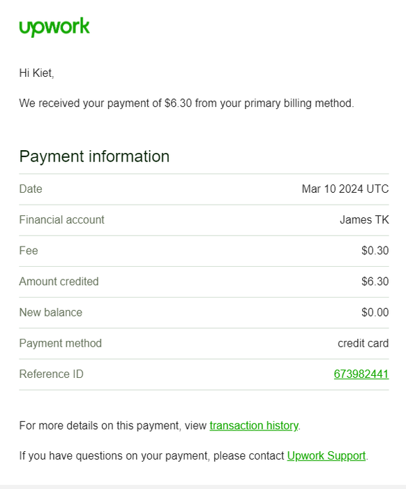Click the Financial account label
This screenshot has height=489, width=406.
[61, 219]
